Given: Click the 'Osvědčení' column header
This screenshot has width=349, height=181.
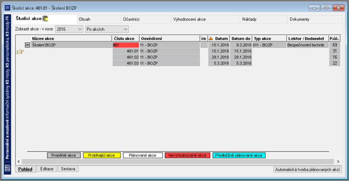Looking at the screenshot, I should (x=170, y=38).
